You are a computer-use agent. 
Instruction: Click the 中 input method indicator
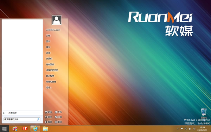[194, 129]
